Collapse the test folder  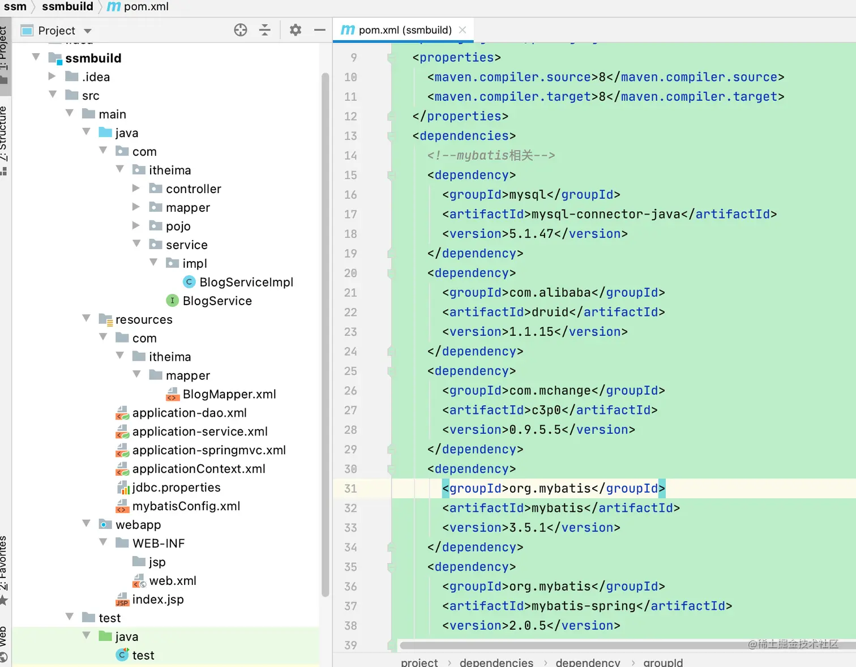point(70,617)
